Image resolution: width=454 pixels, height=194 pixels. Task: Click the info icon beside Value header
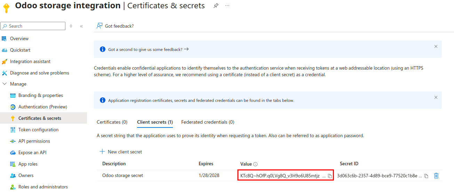tap(255, 164)
